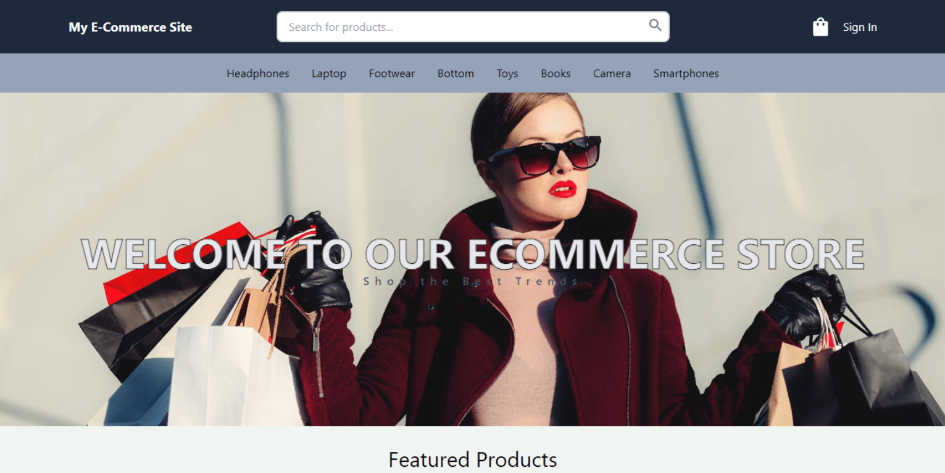Screen dimensions: 945x473
Task: Select the Smartphones category
Action: pyautogui.click(x=686, y=73)
